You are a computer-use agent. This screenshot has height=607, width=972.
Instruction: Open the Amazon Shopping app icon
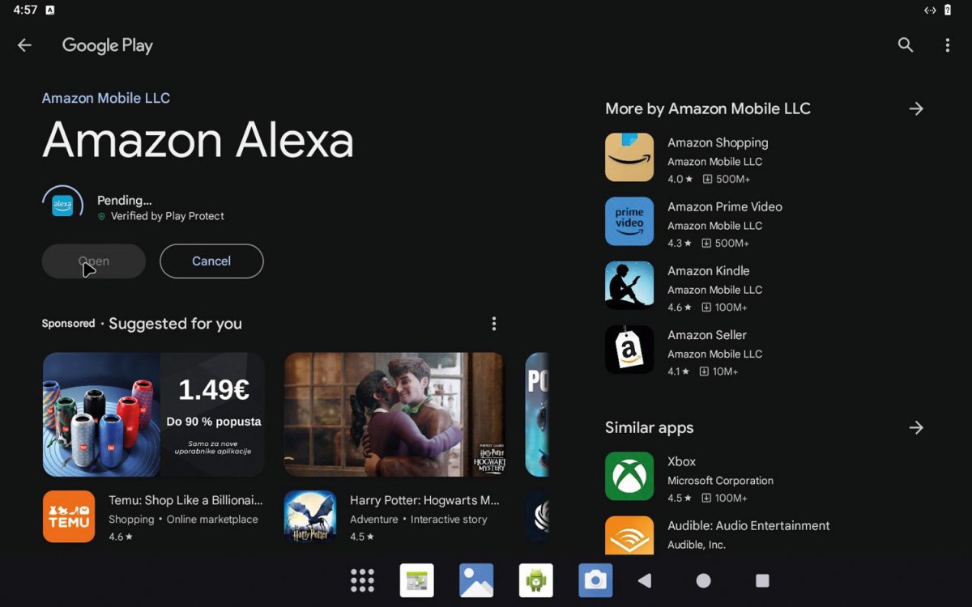[629, 157]
